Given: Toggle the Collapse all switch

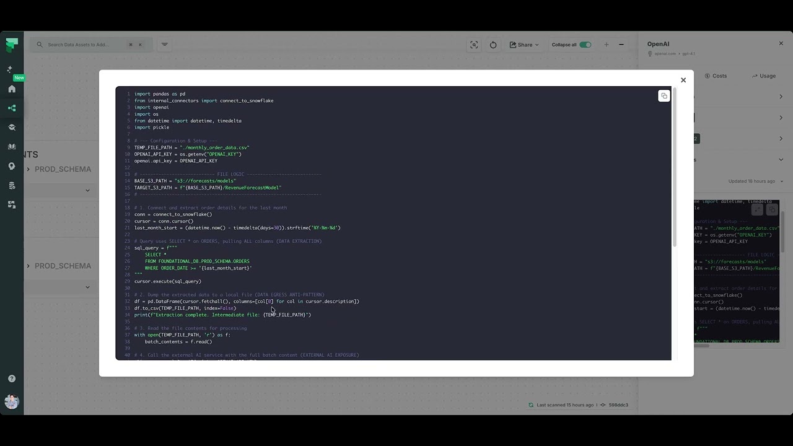Looking at the screenshot, I should [585, 45].
